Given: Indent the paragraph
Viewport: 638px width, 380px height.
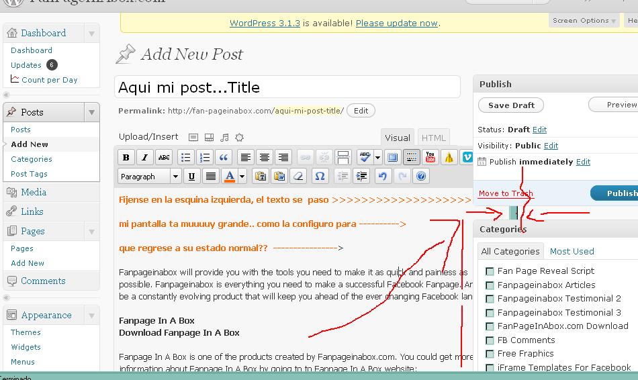Looking at the screenshot, I should [361, 177].
